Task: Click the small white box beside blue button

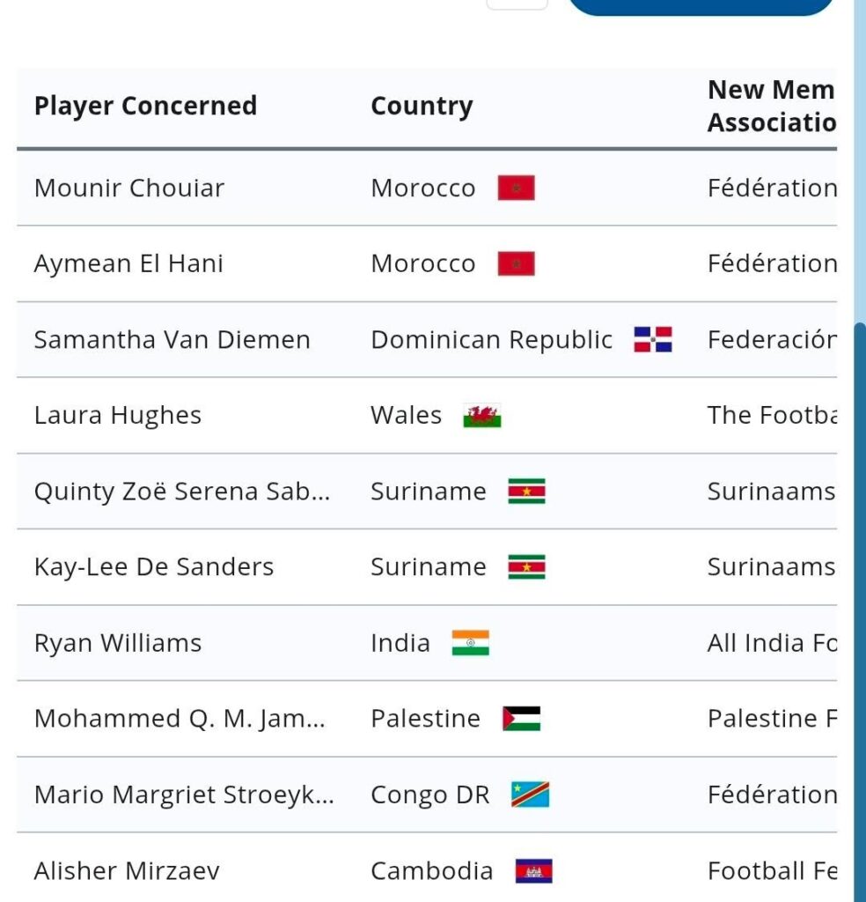Action: coord(517,4)
